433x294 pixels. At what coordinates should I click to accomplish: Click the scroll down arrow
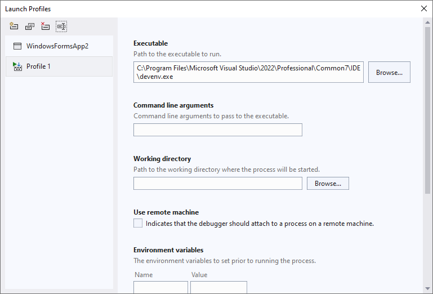[x=427, y=289]
